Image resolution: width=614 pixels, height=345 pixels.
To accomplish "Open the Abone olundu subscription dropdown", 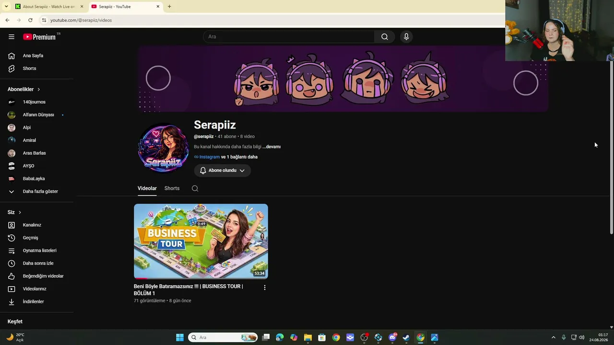I will point(223,171).
